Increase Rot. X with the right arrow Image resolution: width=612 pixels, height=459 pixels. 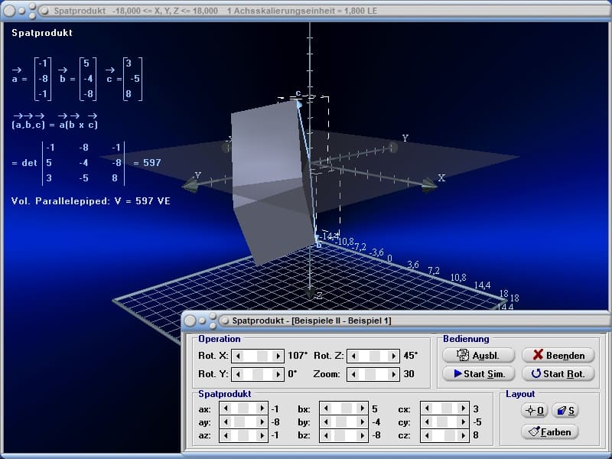(279, 356)
